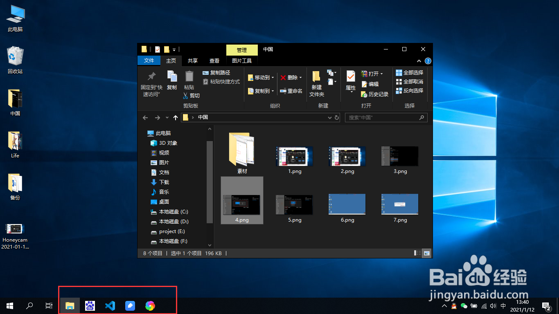Refresh the folder with the refresh button
The width and height of the screenshot is (559, 314).
(337, 117)
